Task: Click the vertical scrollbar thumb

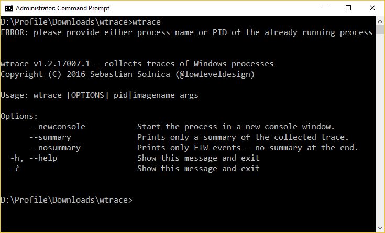Action: click(x=380, y=29)
